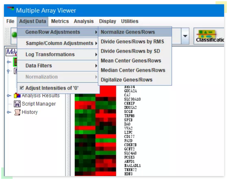Choose Divide Genes/Rows by RMS
The width and height of the screenshot is (229, 181).
pos(132,41)
